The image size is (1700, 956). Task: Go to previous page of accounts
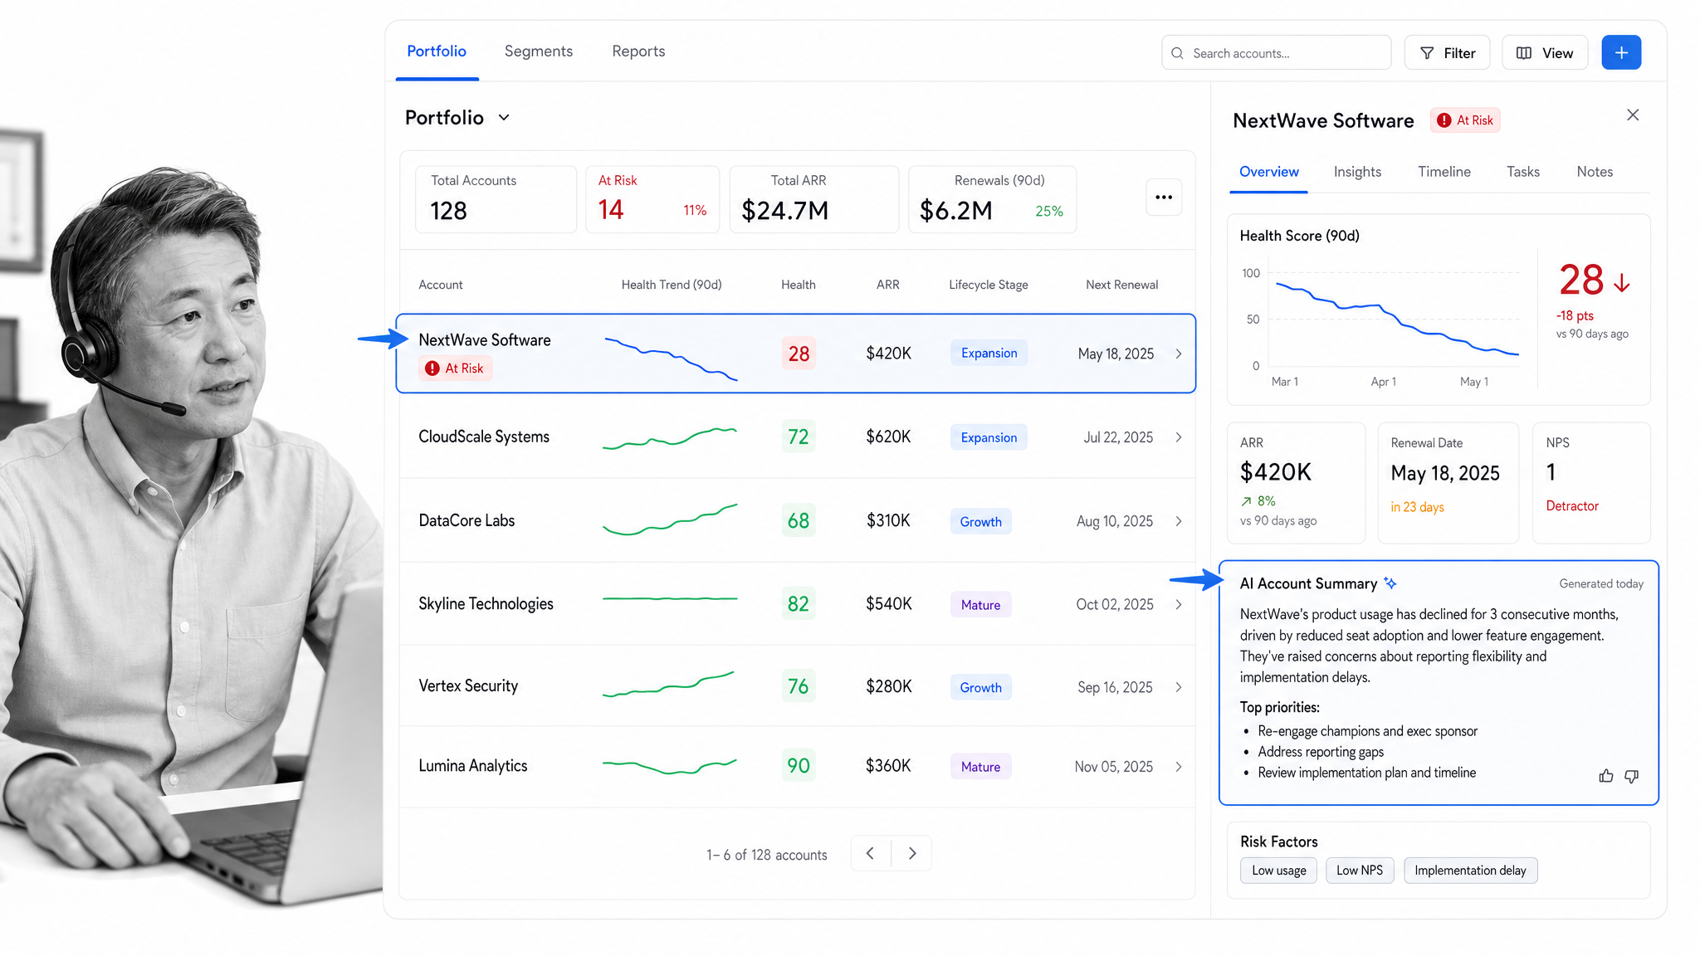point(870,853)
